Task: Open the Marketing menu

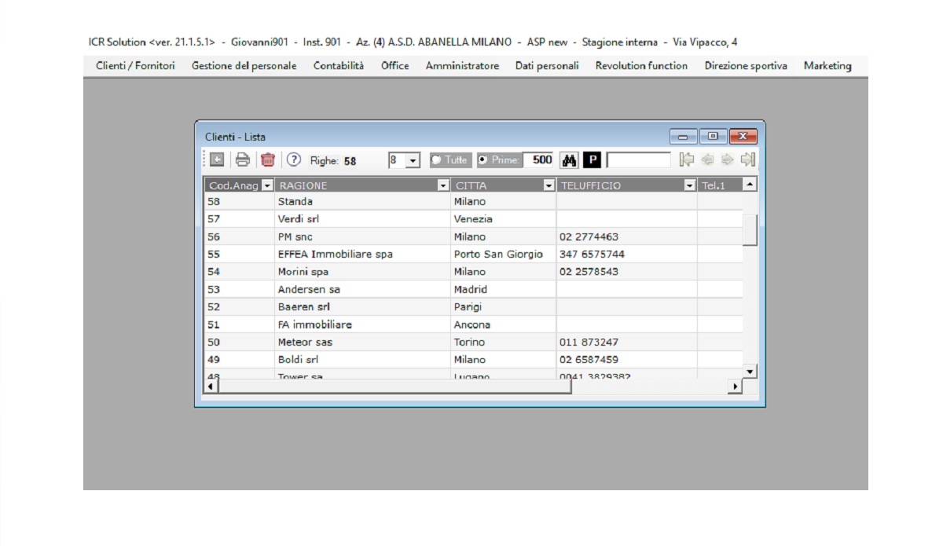Action: (x=827, y=66)
